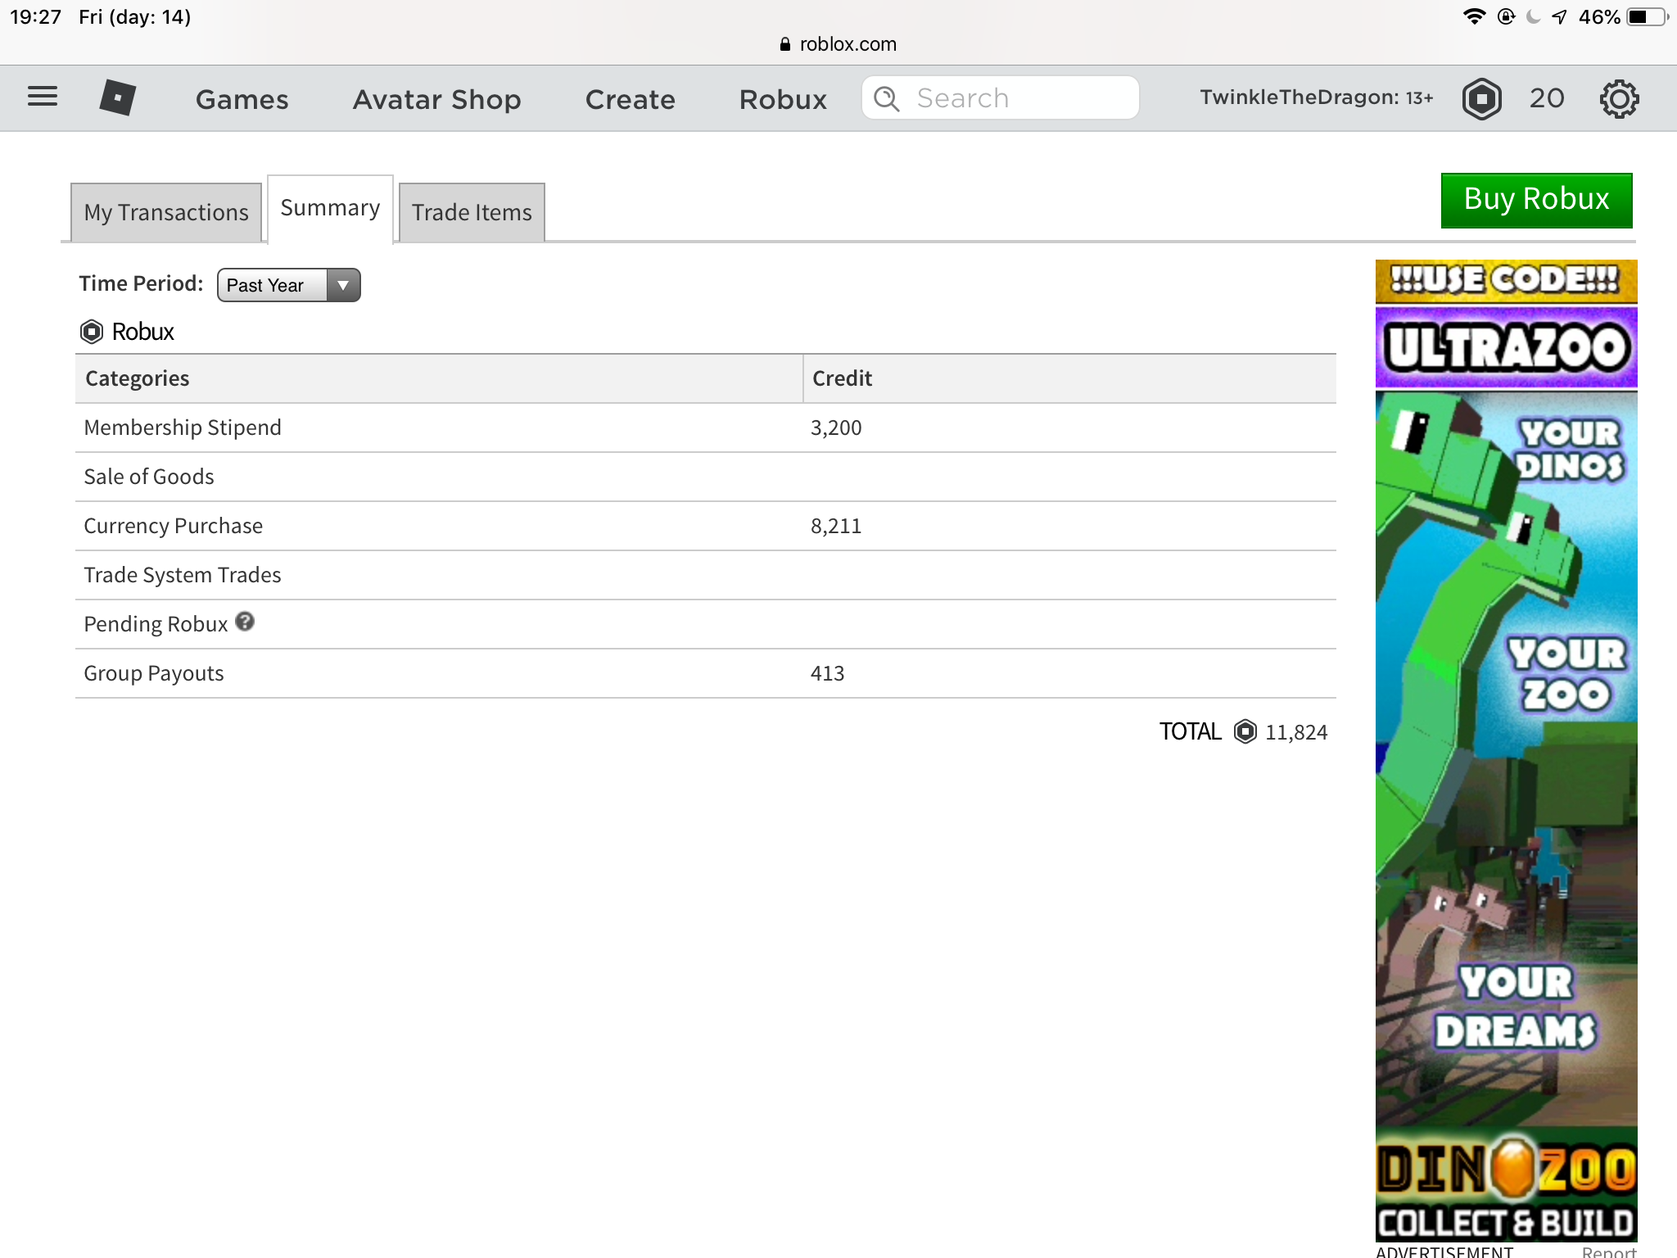The width and height of the screenshot is (1677, 1258).
Task: Click the dropdown arrow on Past Year
Action: [343, 284]
